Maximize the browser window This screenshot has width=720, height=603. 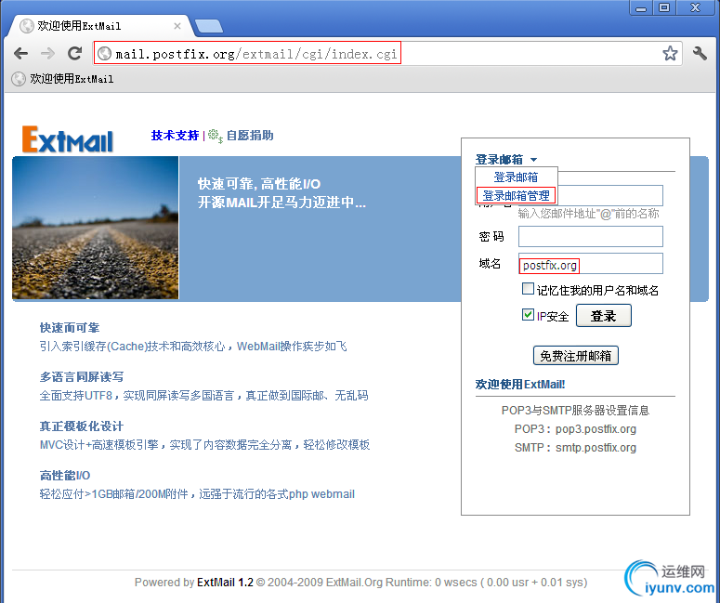tap(664, 7)
